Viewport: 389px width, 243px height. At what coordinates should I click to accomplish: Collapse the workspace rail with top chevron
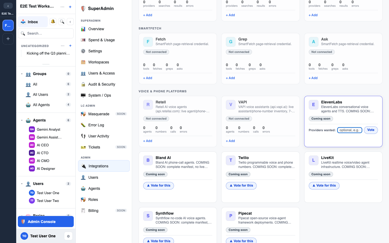pos(8,6)
